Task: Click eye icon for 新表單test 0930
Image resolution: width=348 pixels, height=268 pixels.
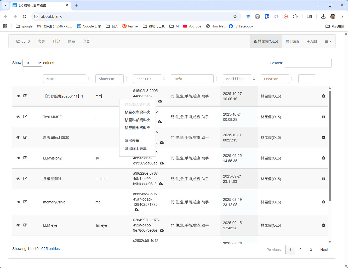Action: pos(18,137)
